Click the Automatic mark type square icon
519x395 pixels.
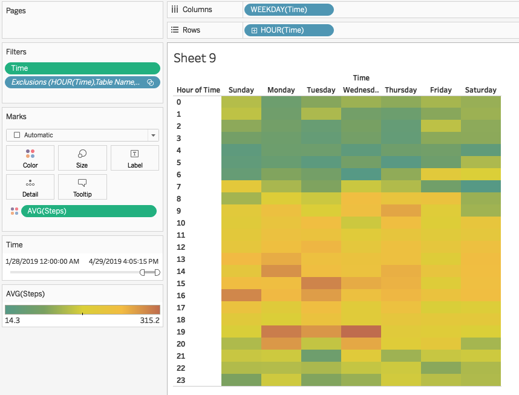point(17,135)
